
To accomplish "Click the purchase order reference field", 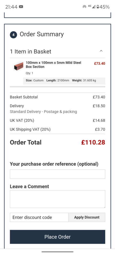I will (57, 174).
